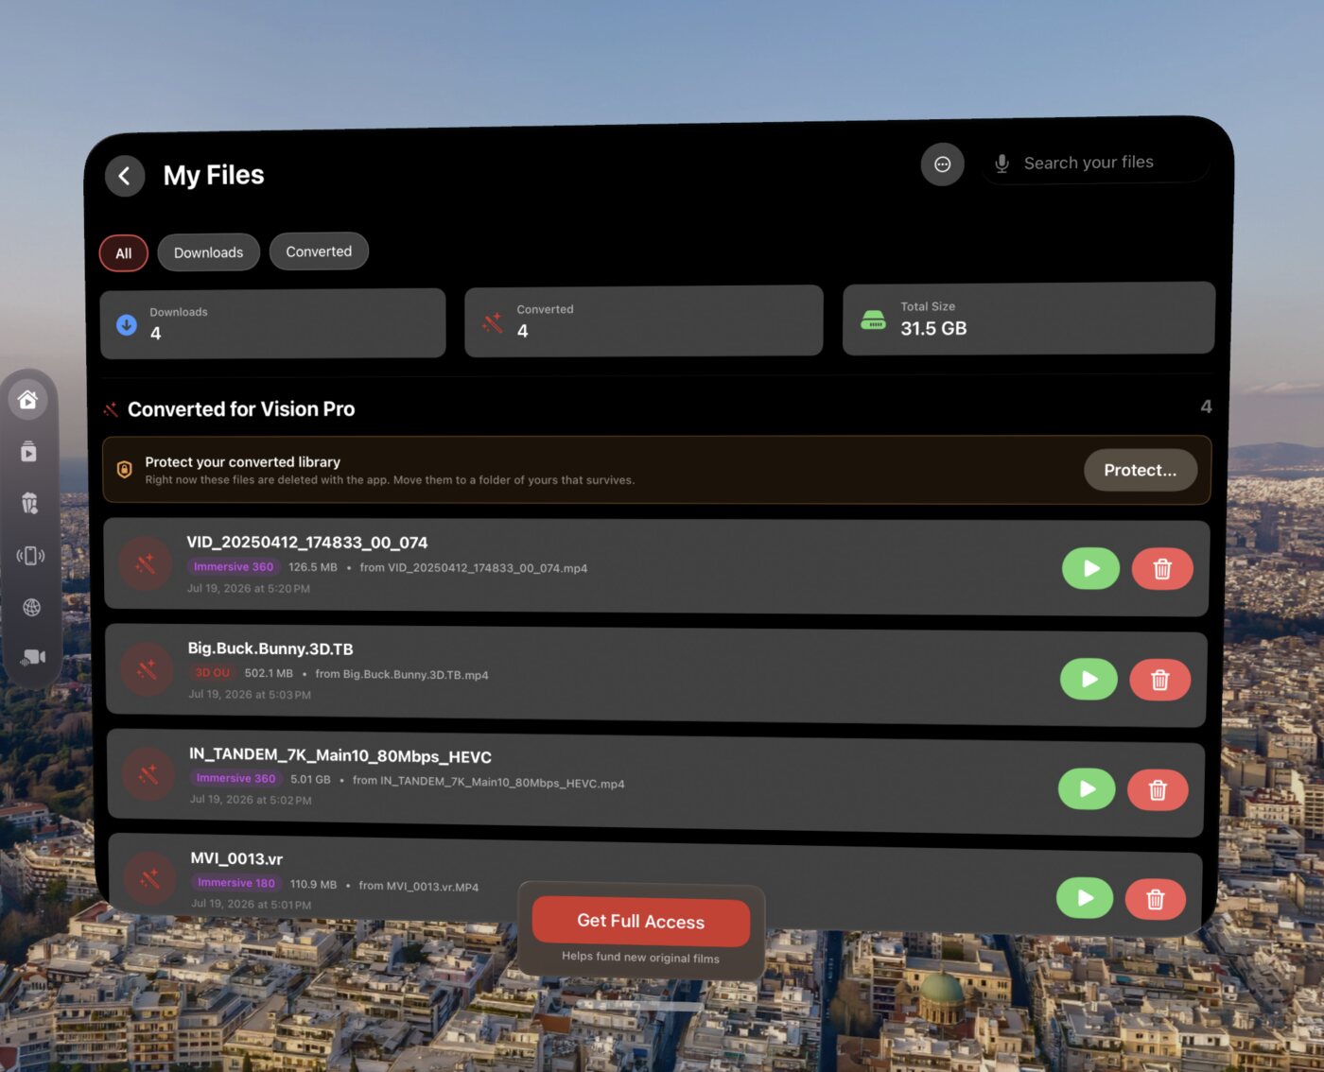Switch to the Converted filter tab

pos(319,251)
